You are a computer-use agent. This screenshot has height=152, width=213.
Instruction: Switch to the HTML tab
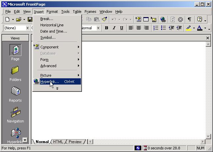pyautogui.click(x=58, y=142)
